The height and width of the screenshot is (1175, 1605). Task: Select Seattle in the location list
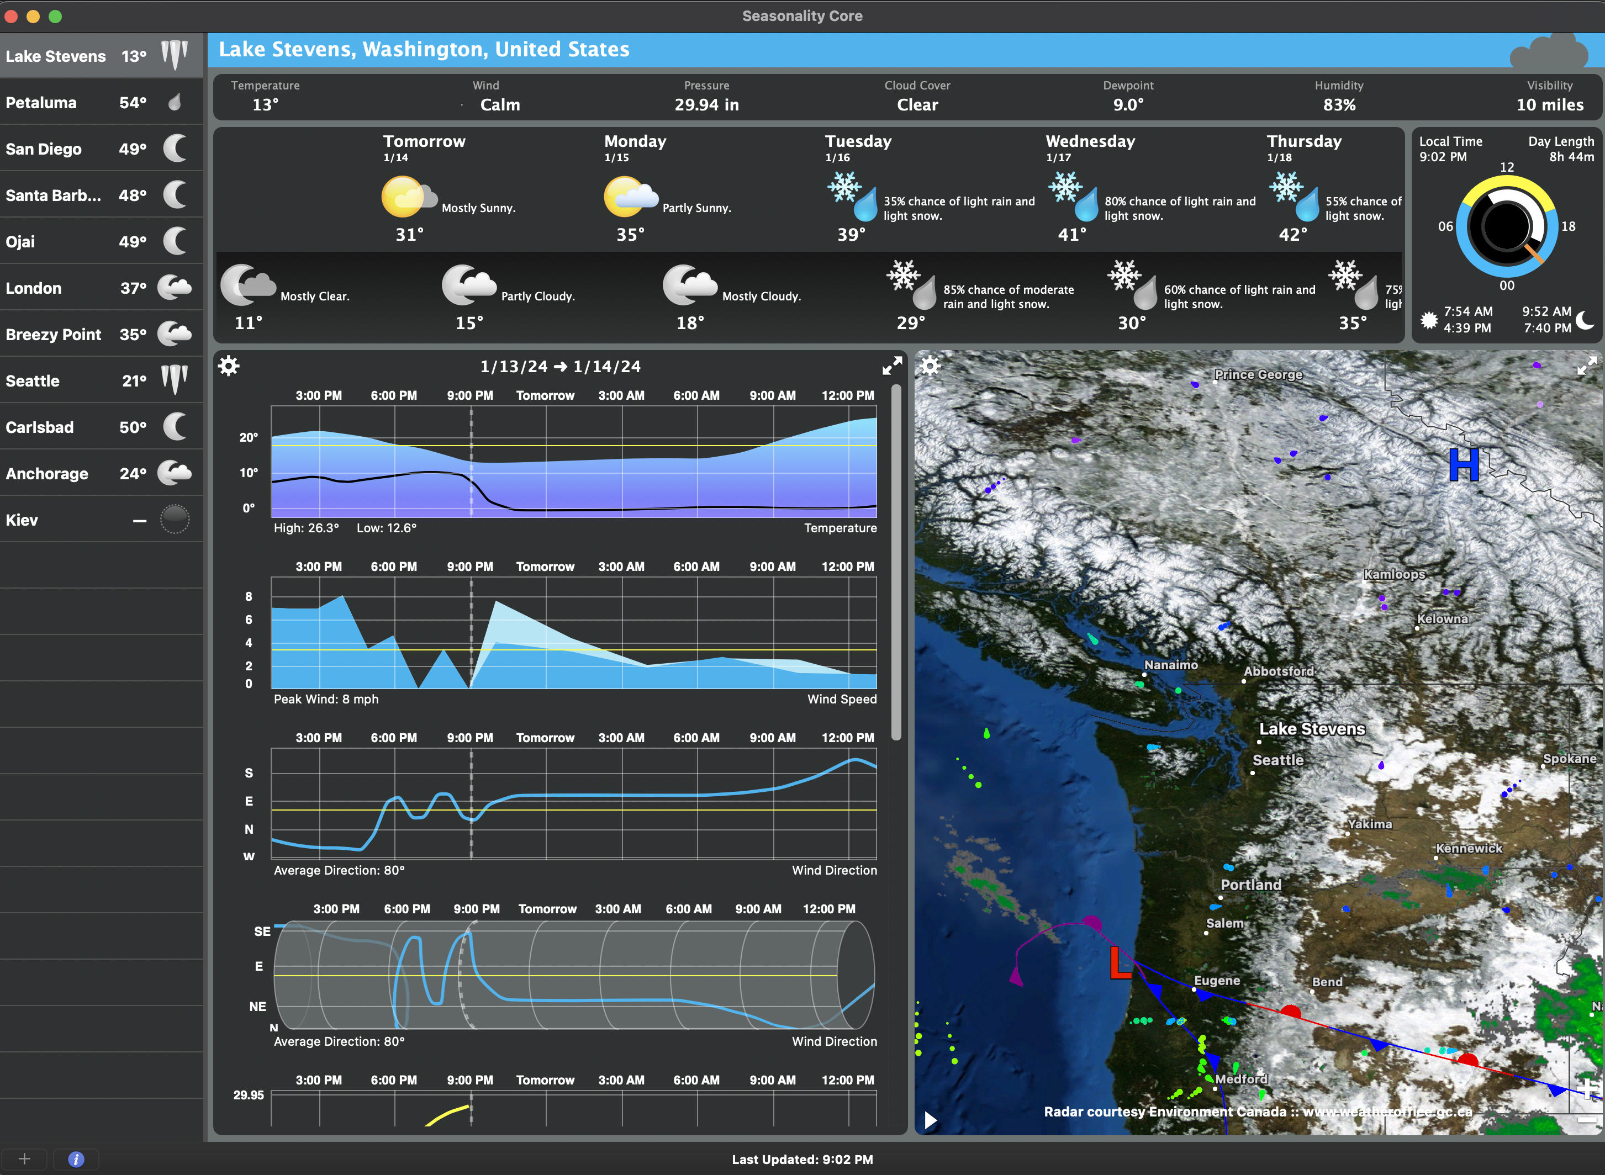(99, 380)
